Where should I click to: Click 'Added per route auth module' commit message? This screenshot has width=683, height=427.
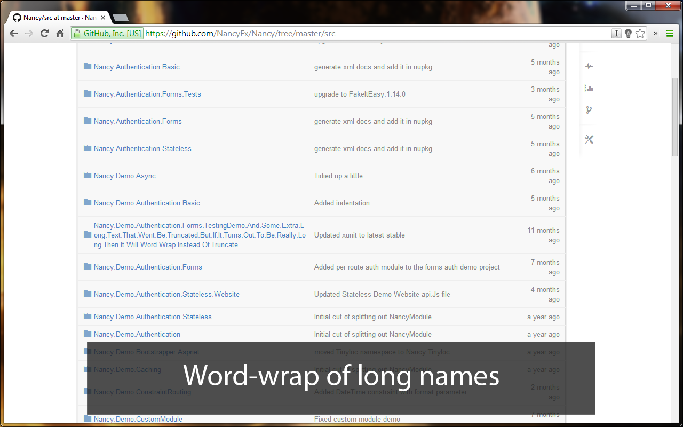coord(407,267)
